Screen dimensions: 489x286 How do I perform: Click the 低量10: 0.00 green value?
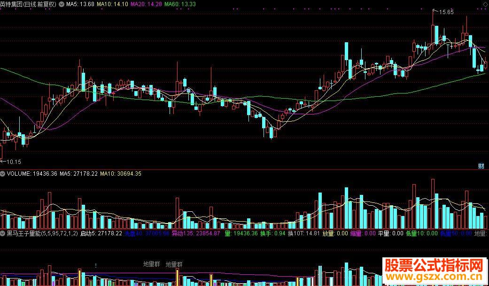click(x=422, y=233)
